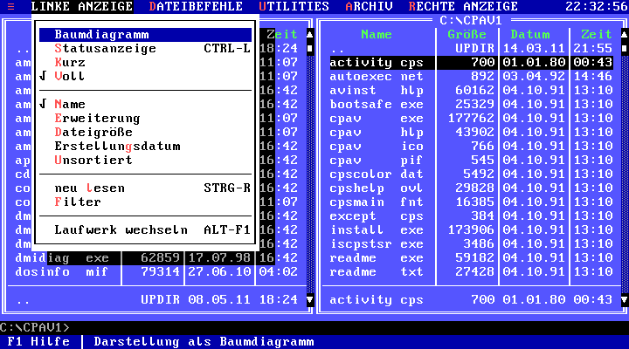This screenshot has height=349, width=629.
Task: Open the Archiv menu
Action: [x=368, y=6]
